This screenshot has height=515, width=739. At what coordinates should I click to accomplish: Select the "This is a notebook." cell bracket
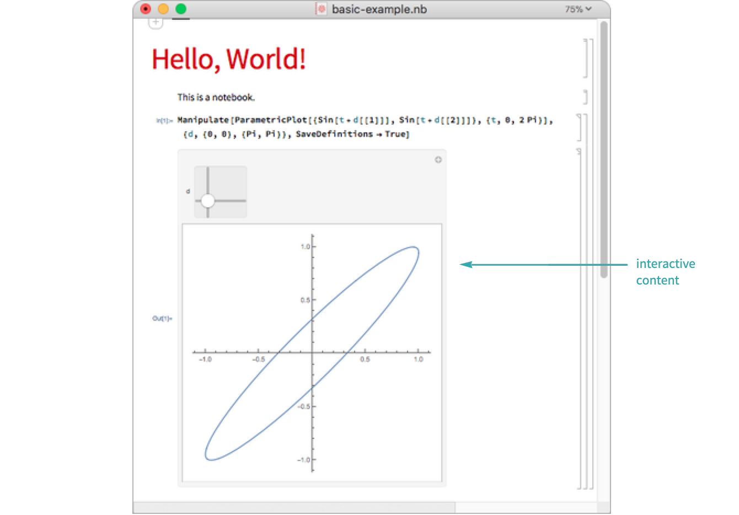[585, 97]
